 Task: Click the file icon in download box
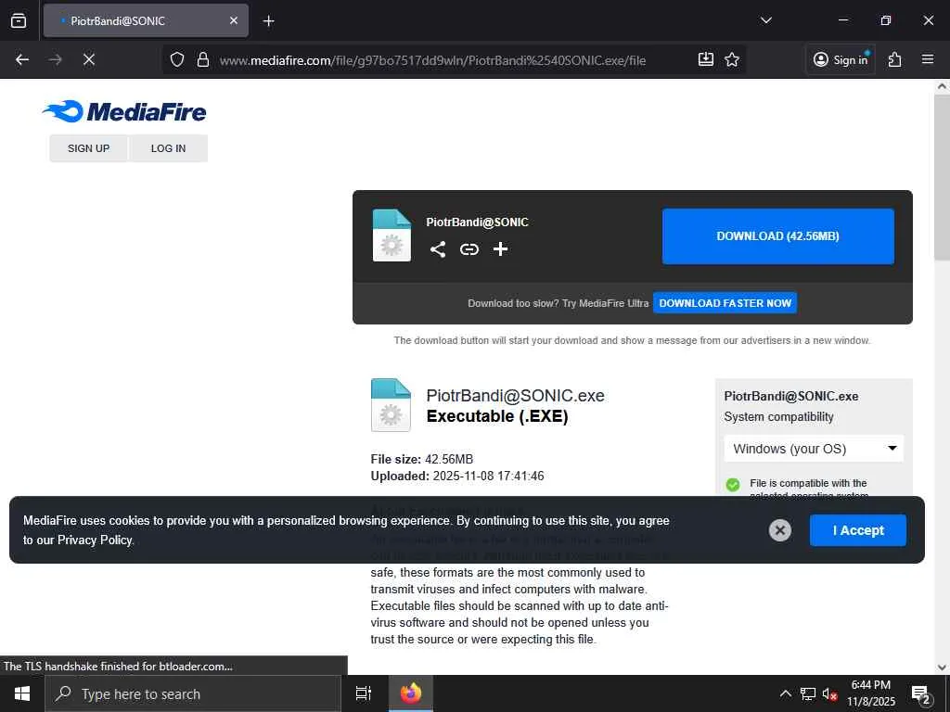coord(392,235)
